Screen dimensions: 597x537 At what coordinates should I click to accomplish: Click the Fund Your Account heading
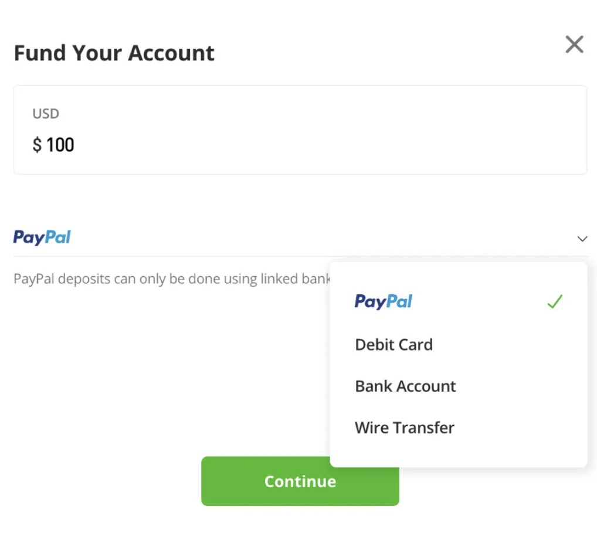(114, 53)
